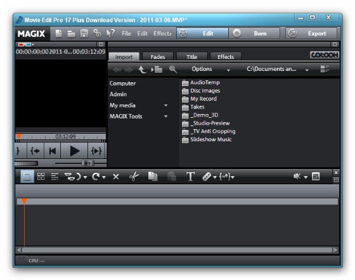Copy the selected object icon
The width and height of the screenshot is (355, 280).
click(x=153, y=176)
